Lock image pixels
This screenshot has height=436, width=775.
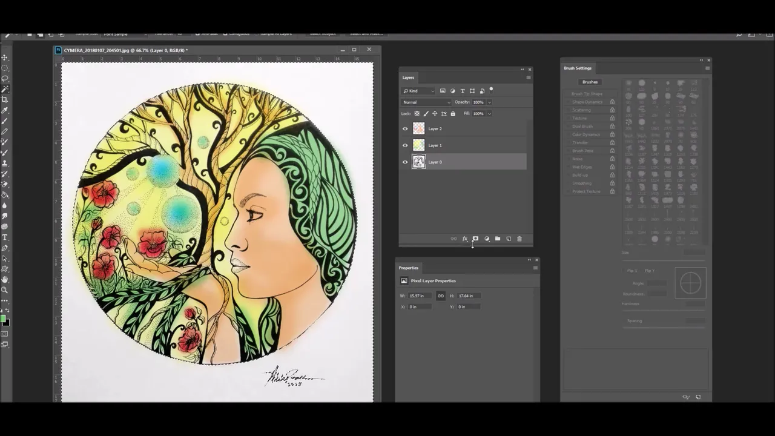[426, 113]
